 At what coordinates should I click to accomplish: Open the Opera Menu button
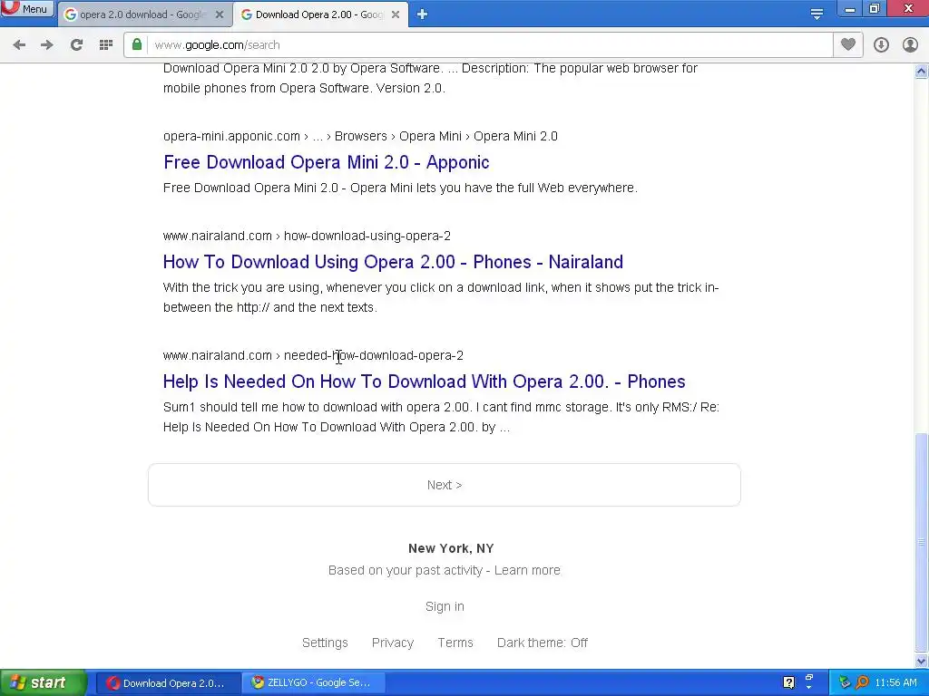pyautogui.click(x=26, y=9)
